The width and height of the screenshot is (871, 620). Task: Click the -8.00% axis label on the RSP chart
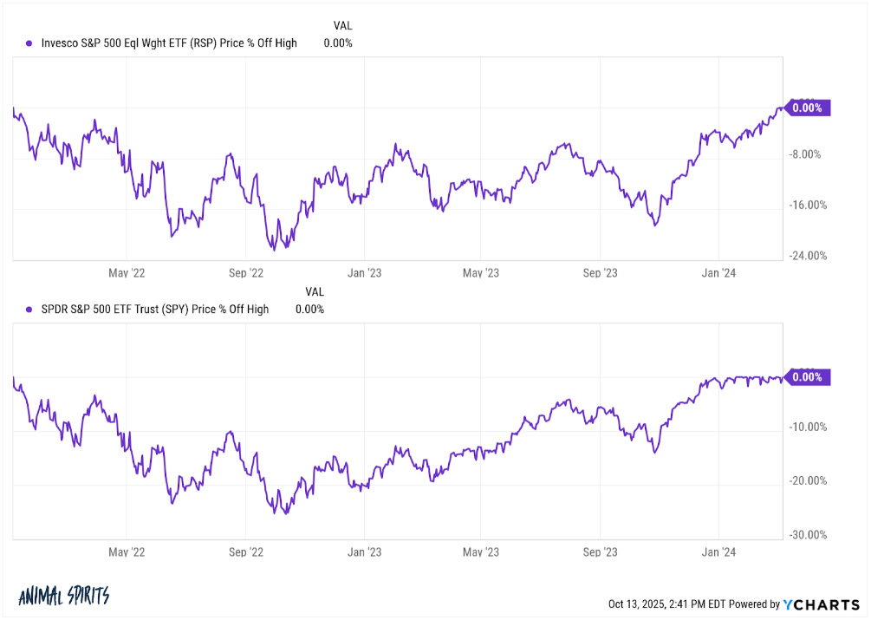[x=805, y=154]
